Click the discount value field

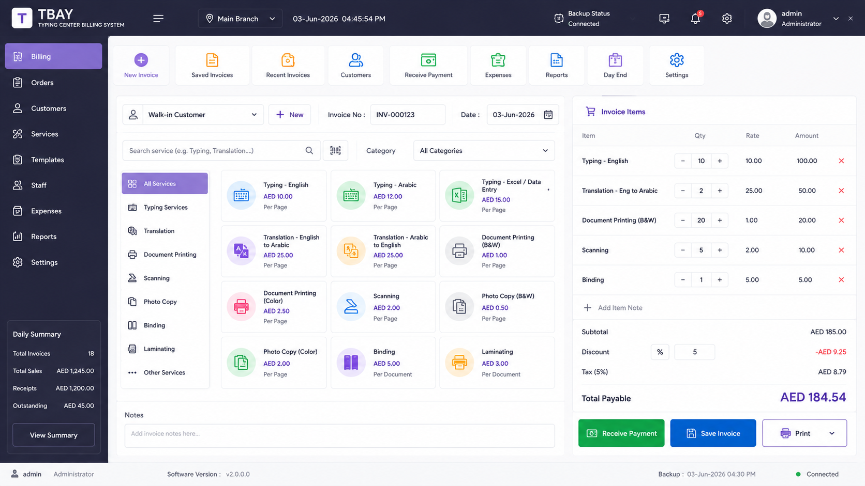(x=695, y=352)
